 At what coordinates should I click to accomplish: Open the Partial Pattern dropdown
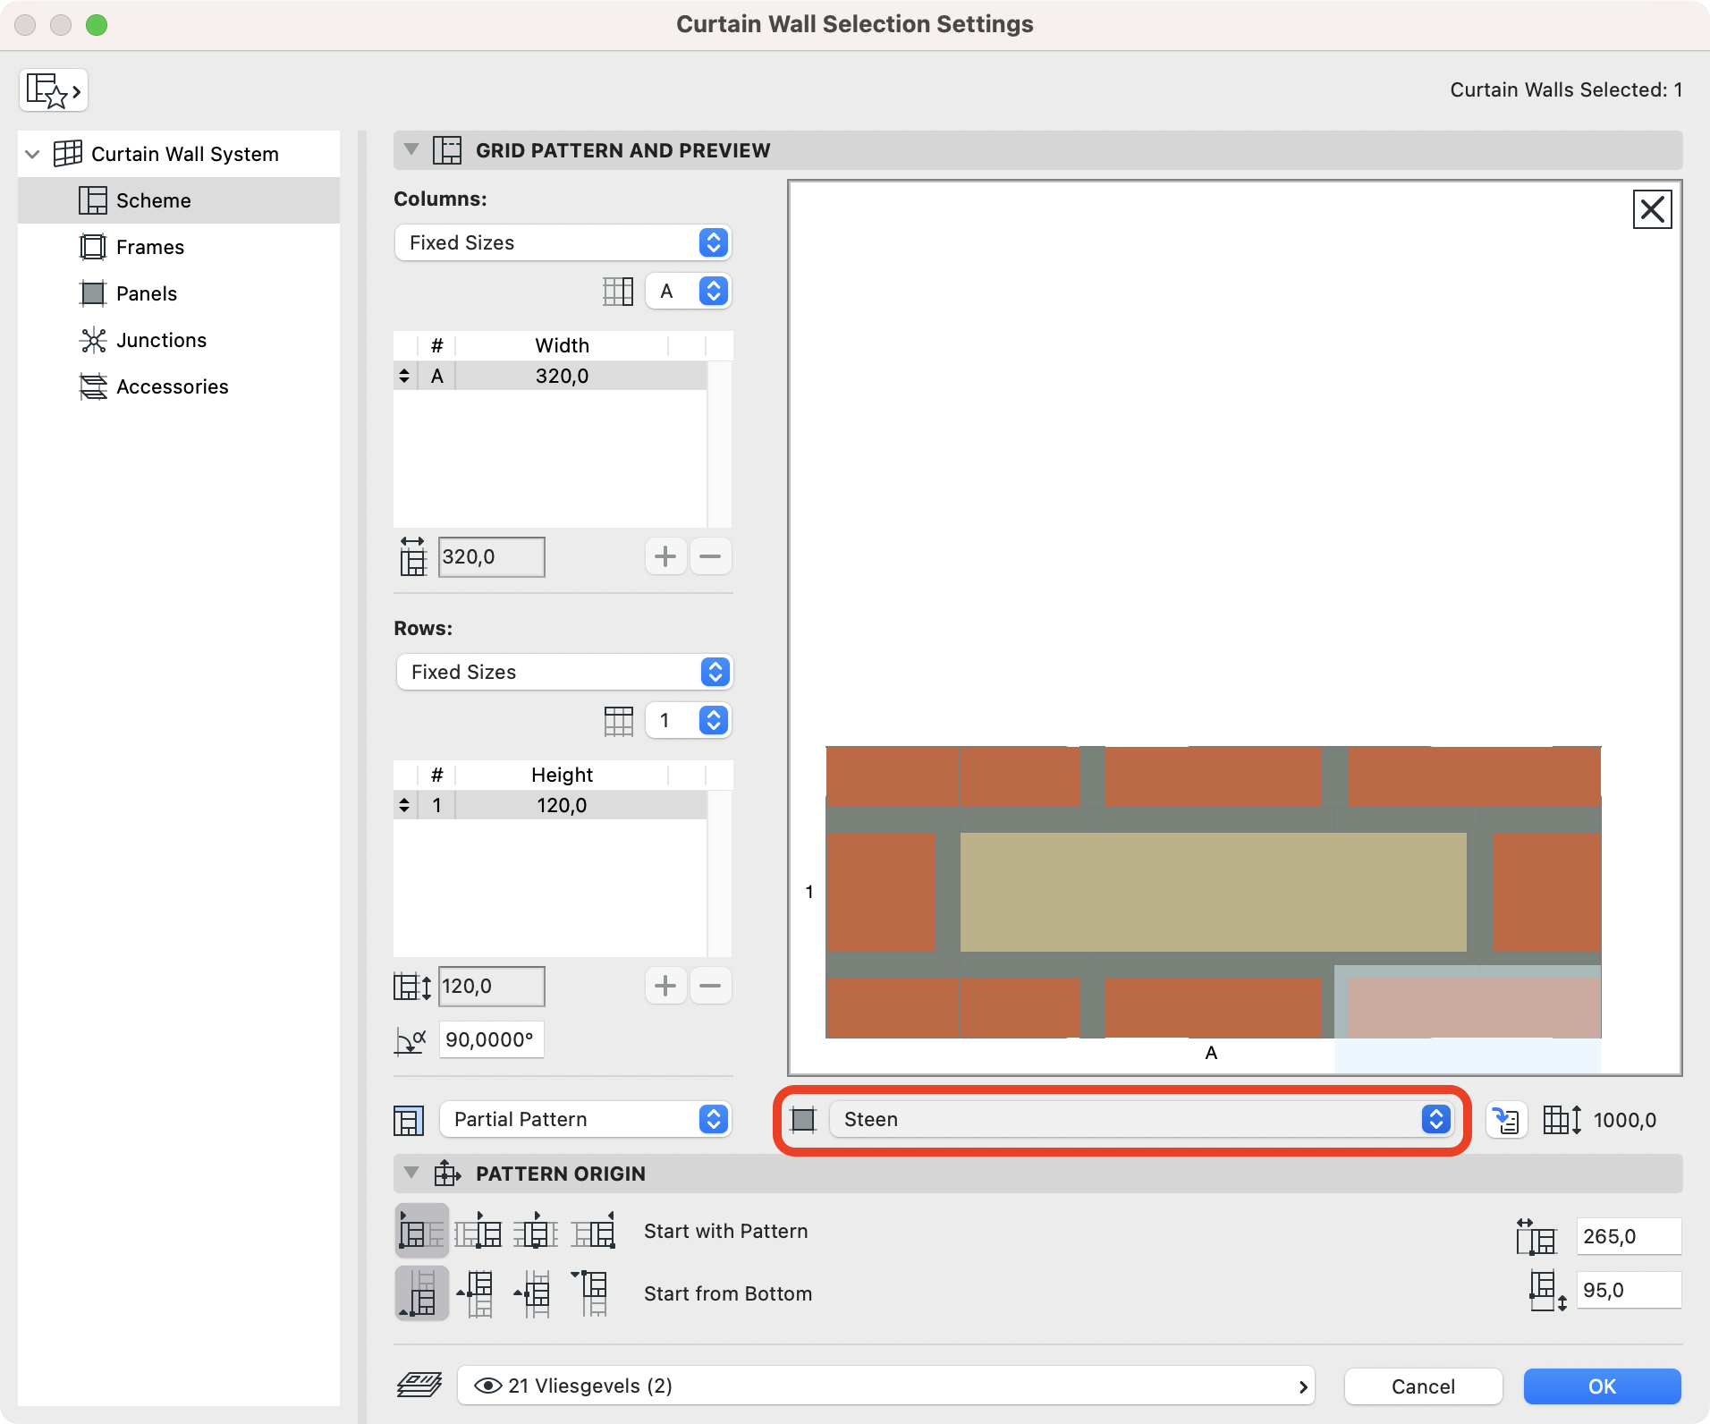(x=586, y=1119)
